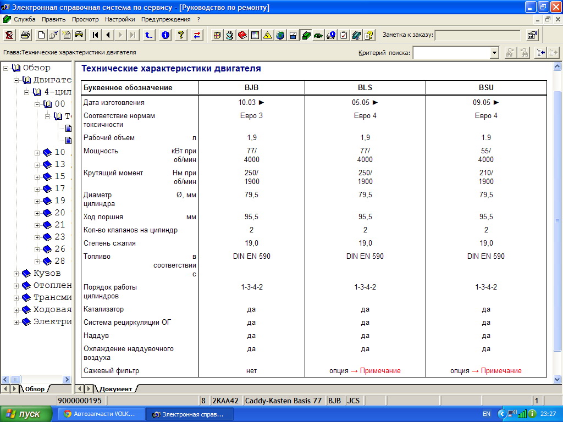Switch to the Обзор tab at bottom
The width and height of the screenshot is (563, 422).
pos(35,389)
